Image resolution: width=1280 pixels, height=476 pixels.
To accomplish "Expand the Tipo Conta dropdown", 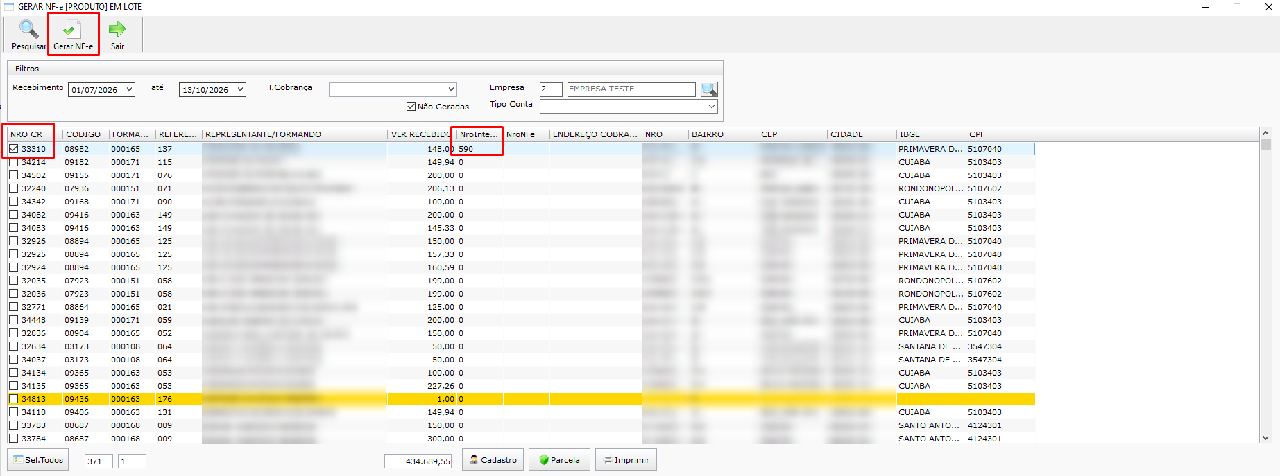I will pyautogui.click(x=712, y=107).
